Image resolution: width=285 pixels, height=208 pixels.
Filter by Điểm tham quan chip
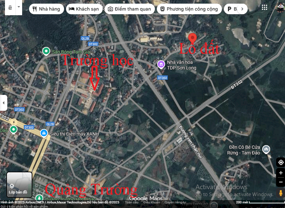pyautogui.click(x=129, y=9)
